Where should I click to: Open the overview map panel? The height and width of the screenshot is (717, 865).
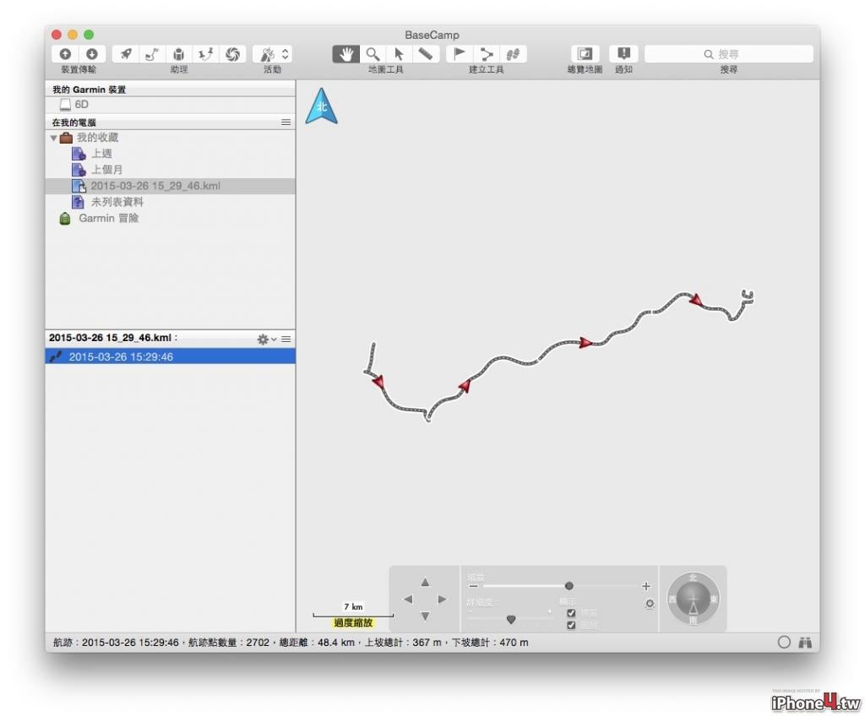pos(585,54)
